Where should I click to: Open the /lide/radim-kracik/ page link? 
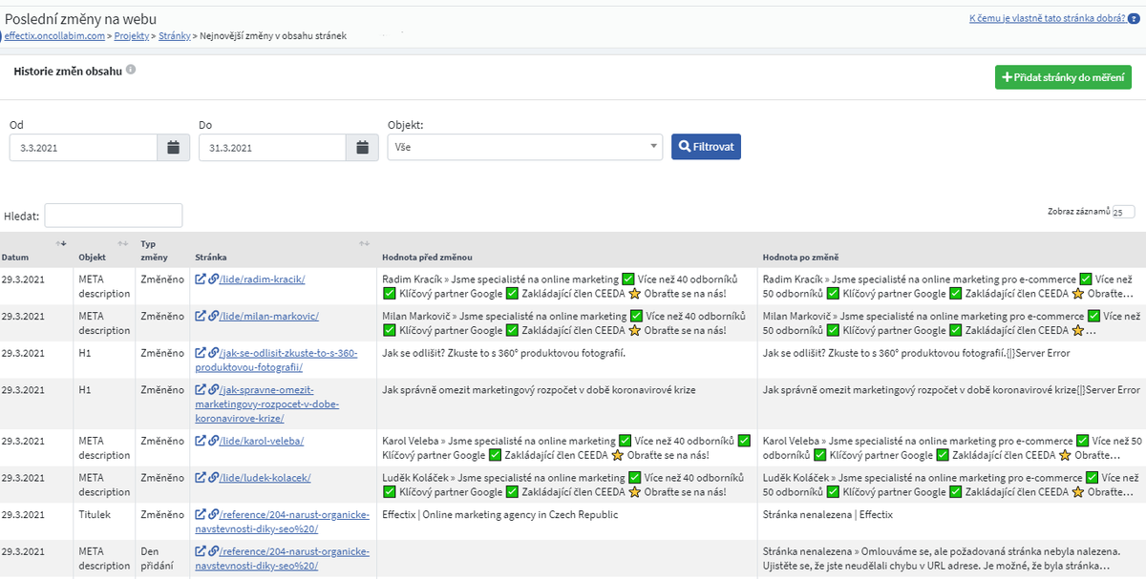263,279
